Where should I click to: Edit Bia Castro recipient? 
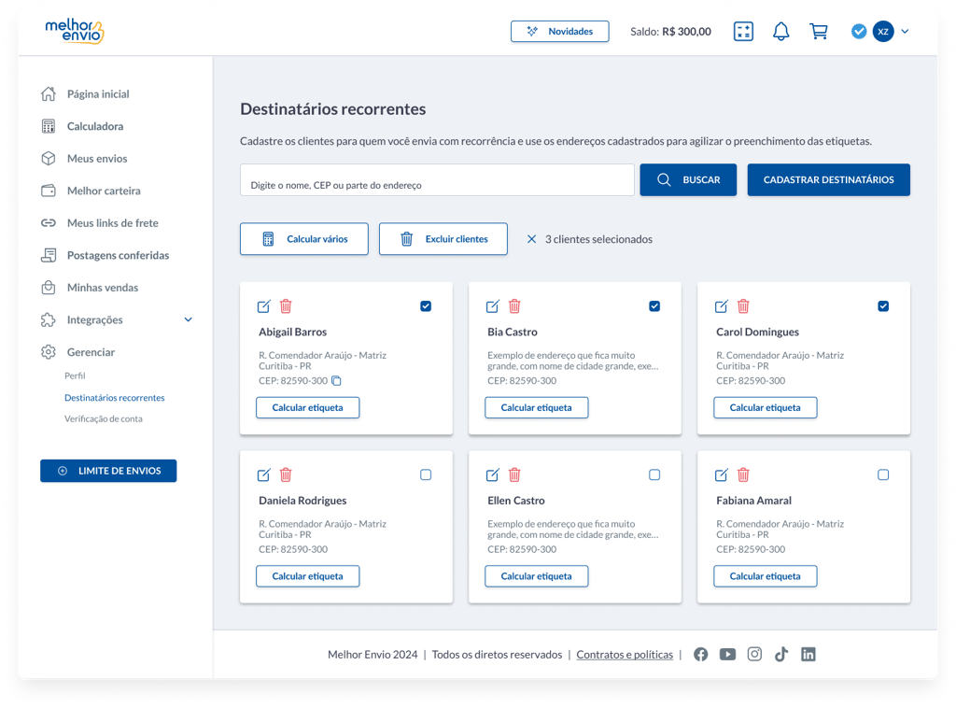click(x=493, y=306)
